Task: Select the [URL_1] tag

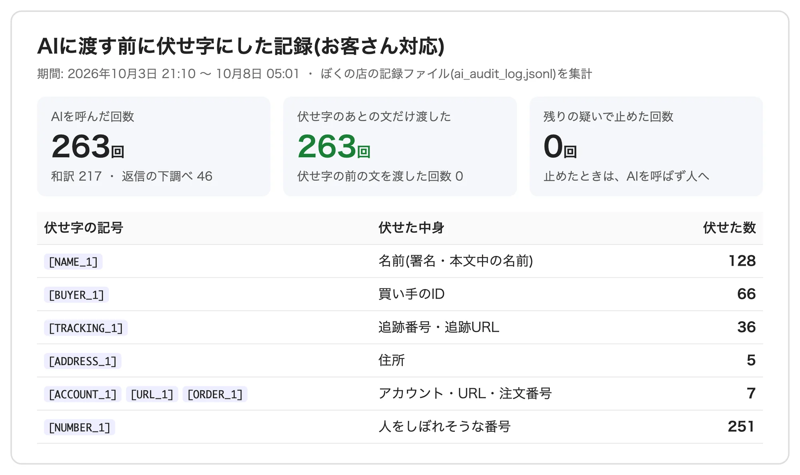Action: [152, 394]
